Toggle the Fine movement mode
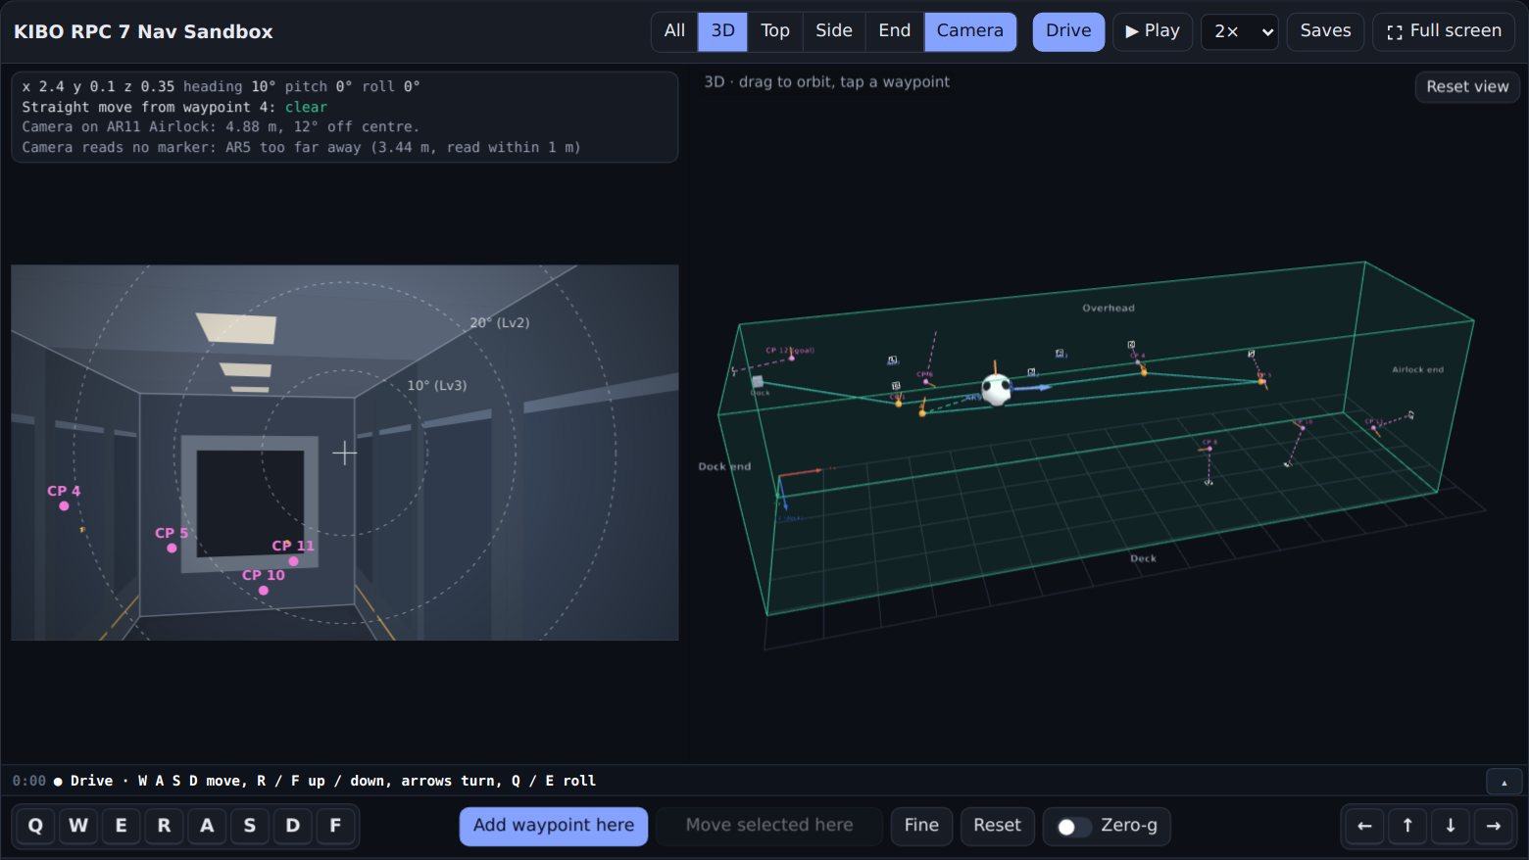The image size is (1529, 860). [x=921, y=826]
